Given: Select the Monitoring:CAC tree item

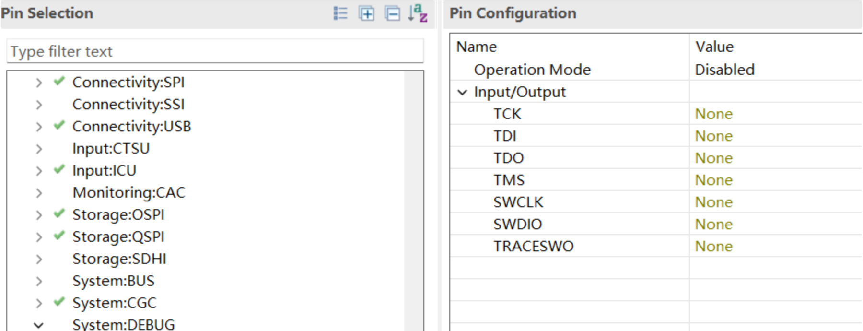Looking at the screenshot, I should point(129,192).
